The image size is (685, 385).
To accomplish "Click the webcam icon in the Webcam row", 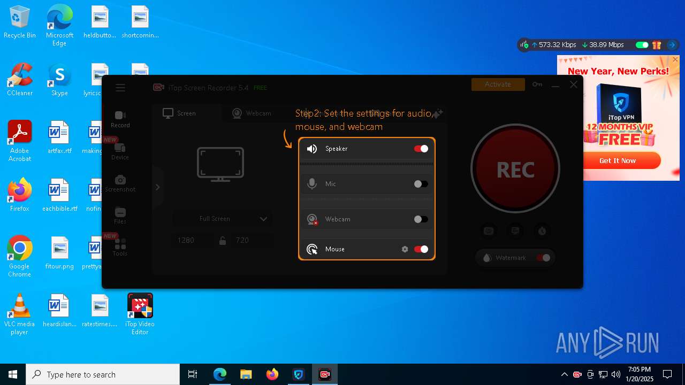I will tap(312, 219).
